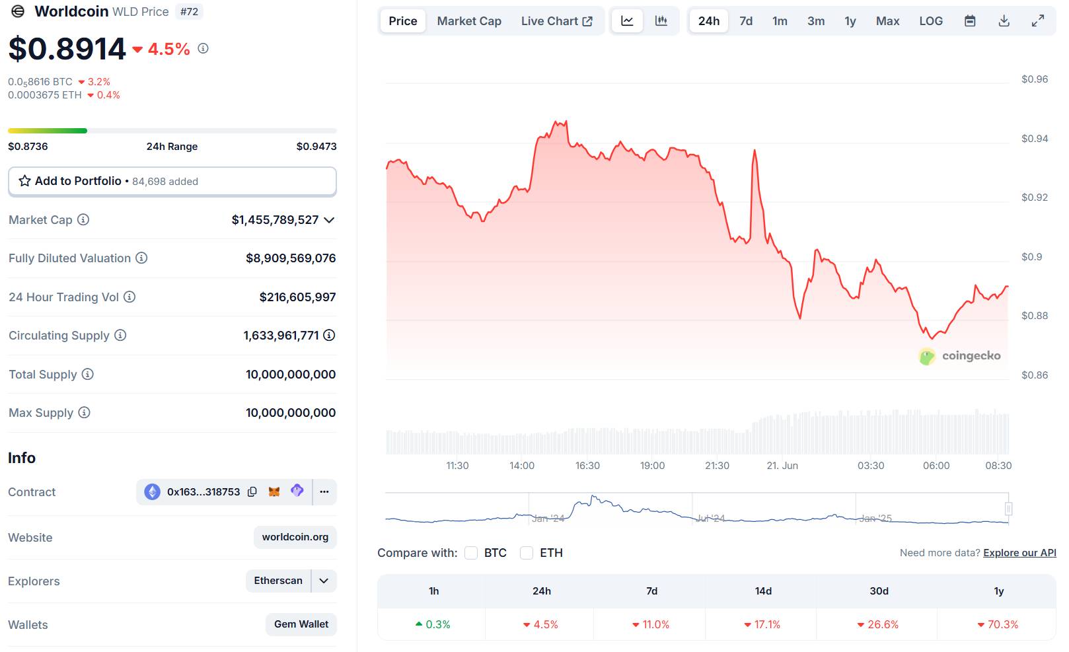Select the Max time range
The image size is (1069, 652).
888,21
